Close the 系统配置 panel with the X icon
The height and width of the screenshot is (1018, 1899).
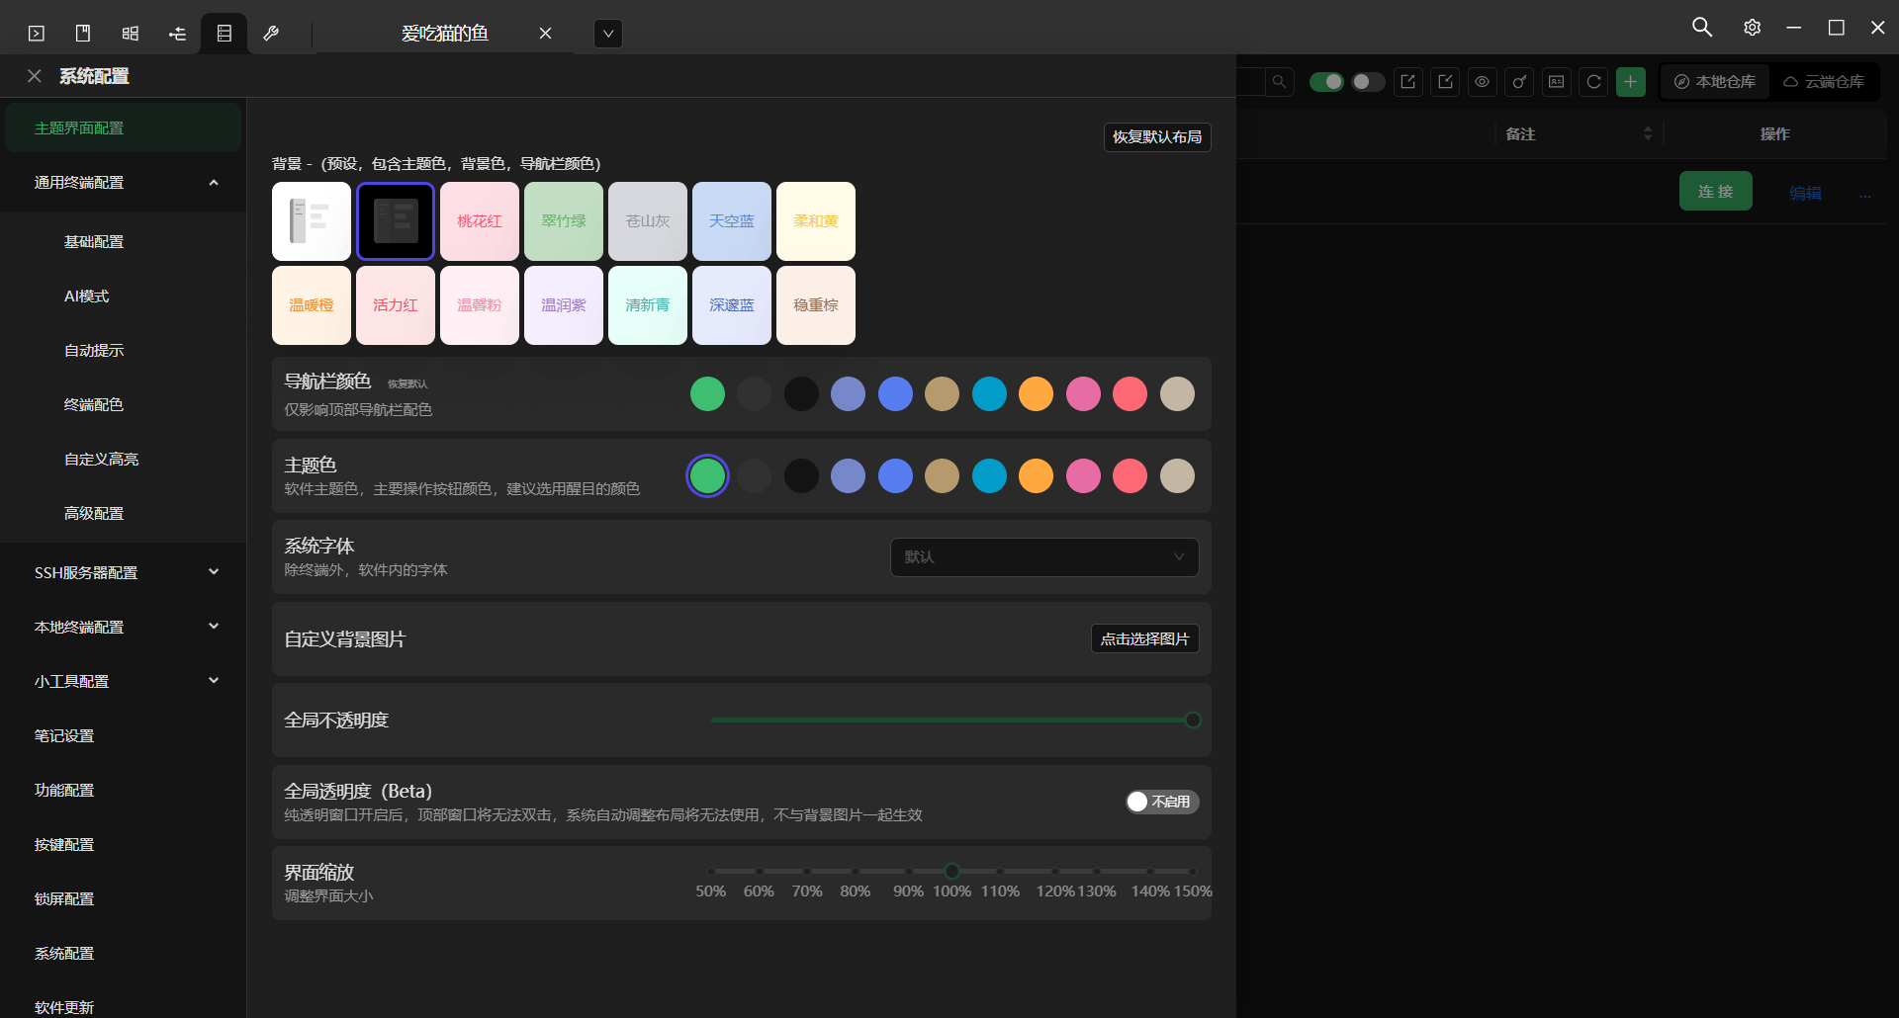pos(35,76)
